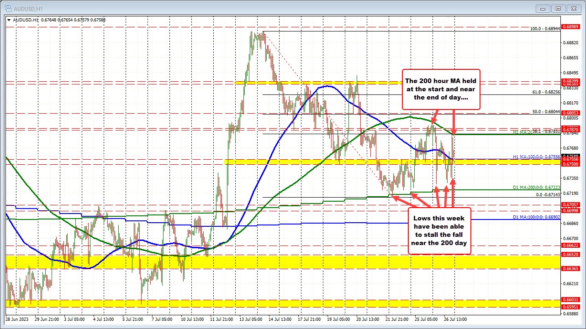586x329 pixels.
Task: Click 0.66700 on the price axis
Action: (x=571, y=238)
